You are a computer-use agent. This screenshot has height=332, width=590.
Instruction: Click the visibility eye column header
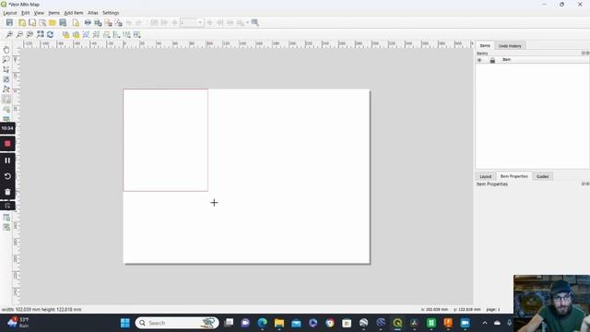[x=479, y=60]
